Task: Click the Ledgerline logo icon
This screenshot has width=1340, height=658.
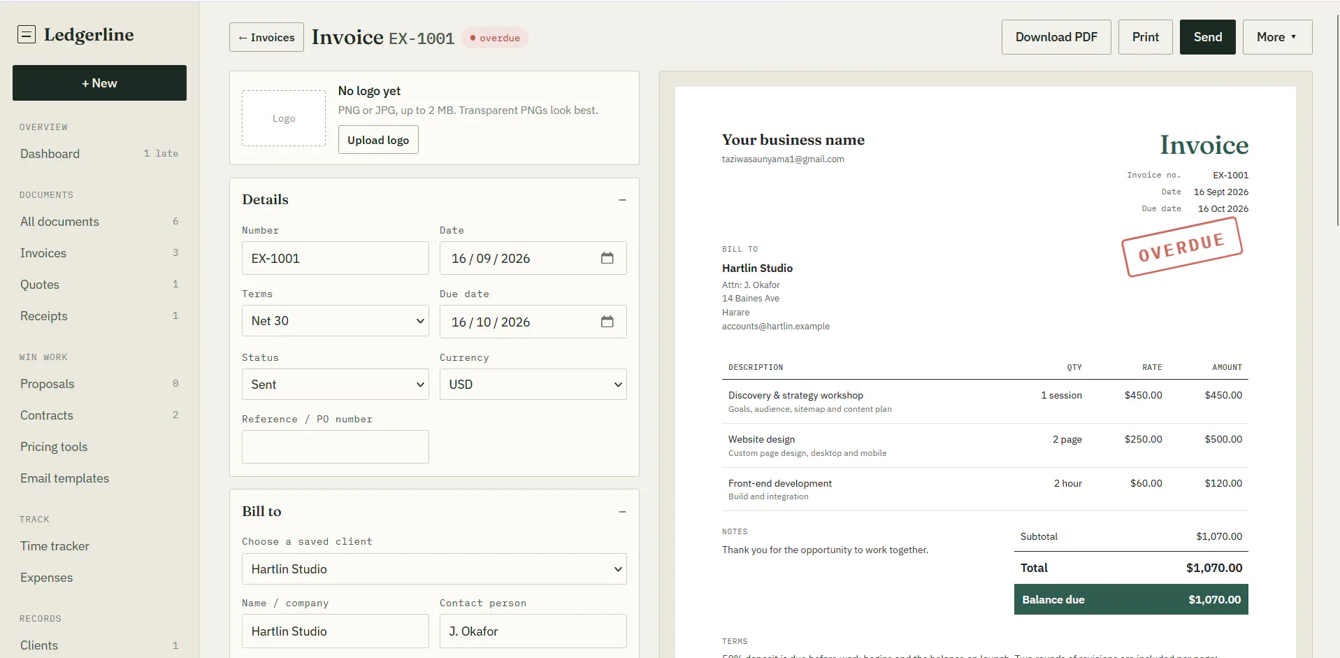Action: [x=27, y=34]
